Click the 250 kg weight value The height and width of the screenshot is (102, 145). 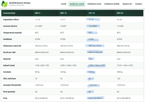[63, 72]
